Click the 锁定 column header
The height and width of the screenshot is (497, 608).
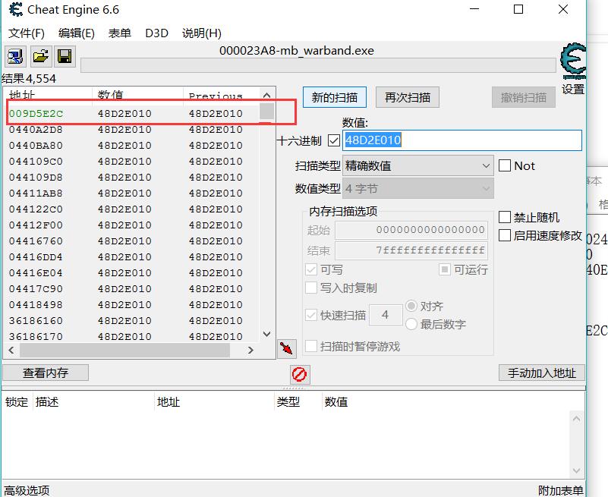click(17, 402)
